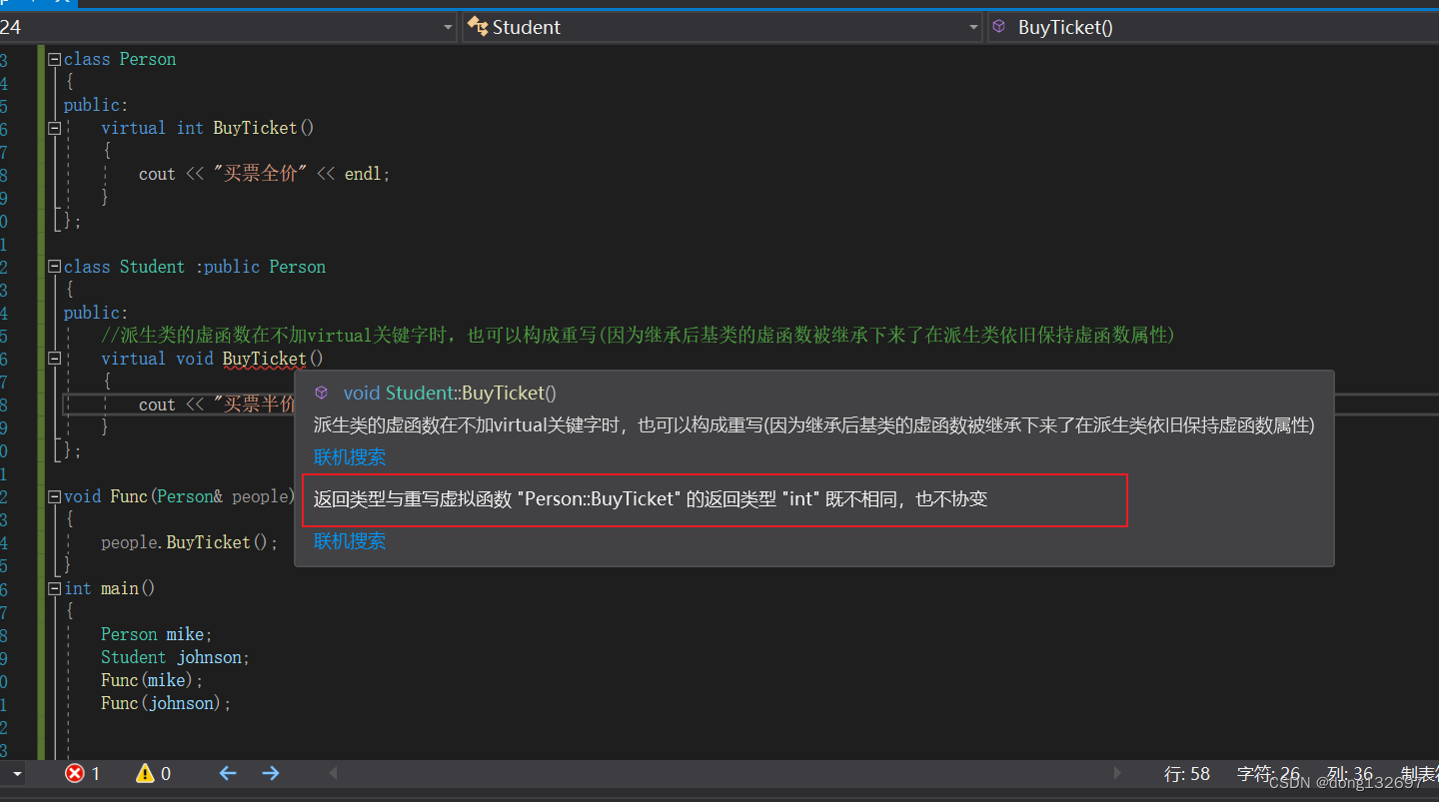Click the 联机搜索 link below the error message

pos(350,541)
